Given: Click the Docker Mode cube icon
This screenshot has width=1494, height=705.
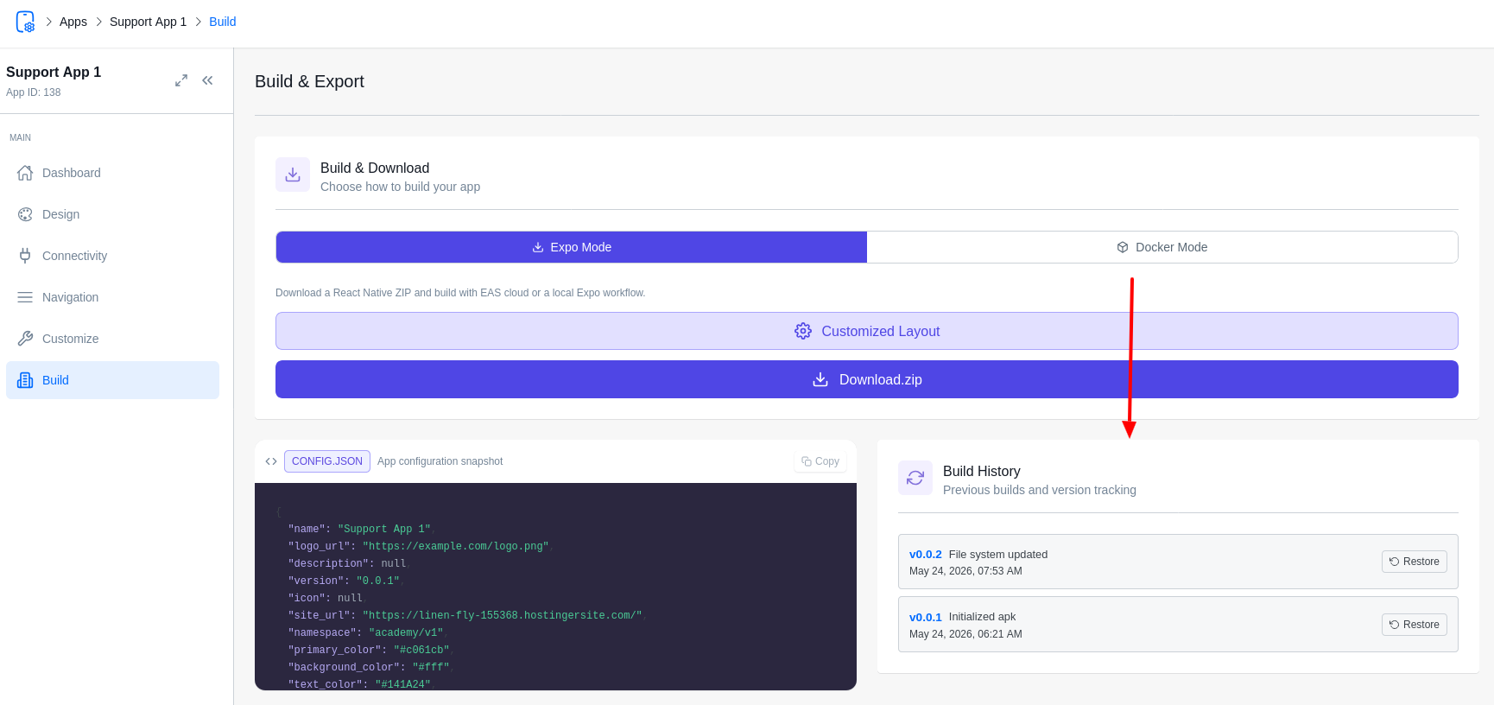Looking at the screenshot, I should 1123,247.
